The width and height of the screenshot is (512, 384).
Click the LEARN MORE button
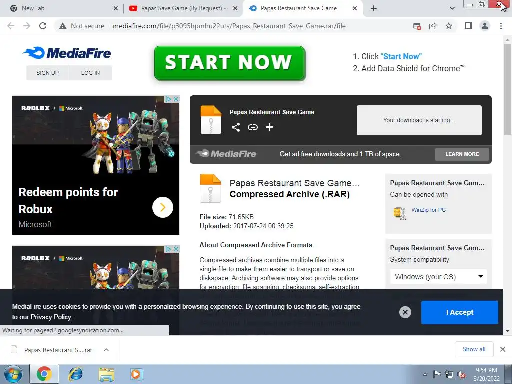pos(462,154)
